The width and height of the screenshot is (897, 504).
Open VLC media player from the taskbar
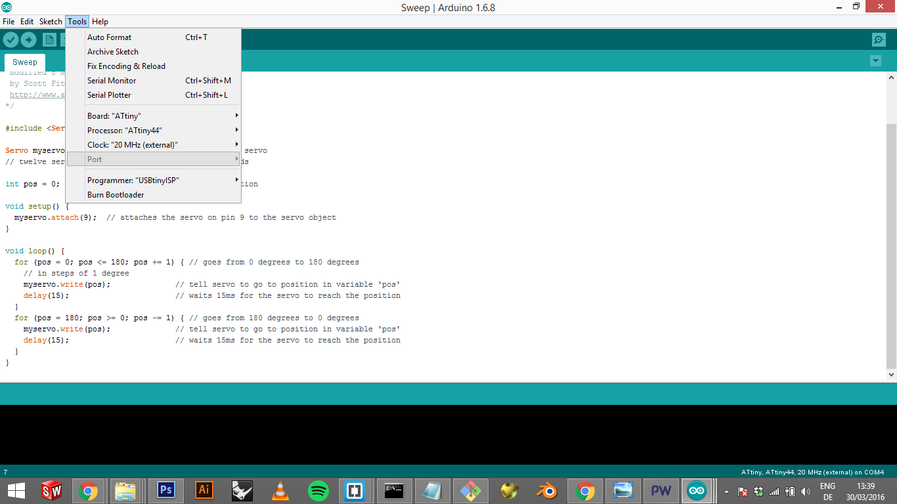(280, 490)
